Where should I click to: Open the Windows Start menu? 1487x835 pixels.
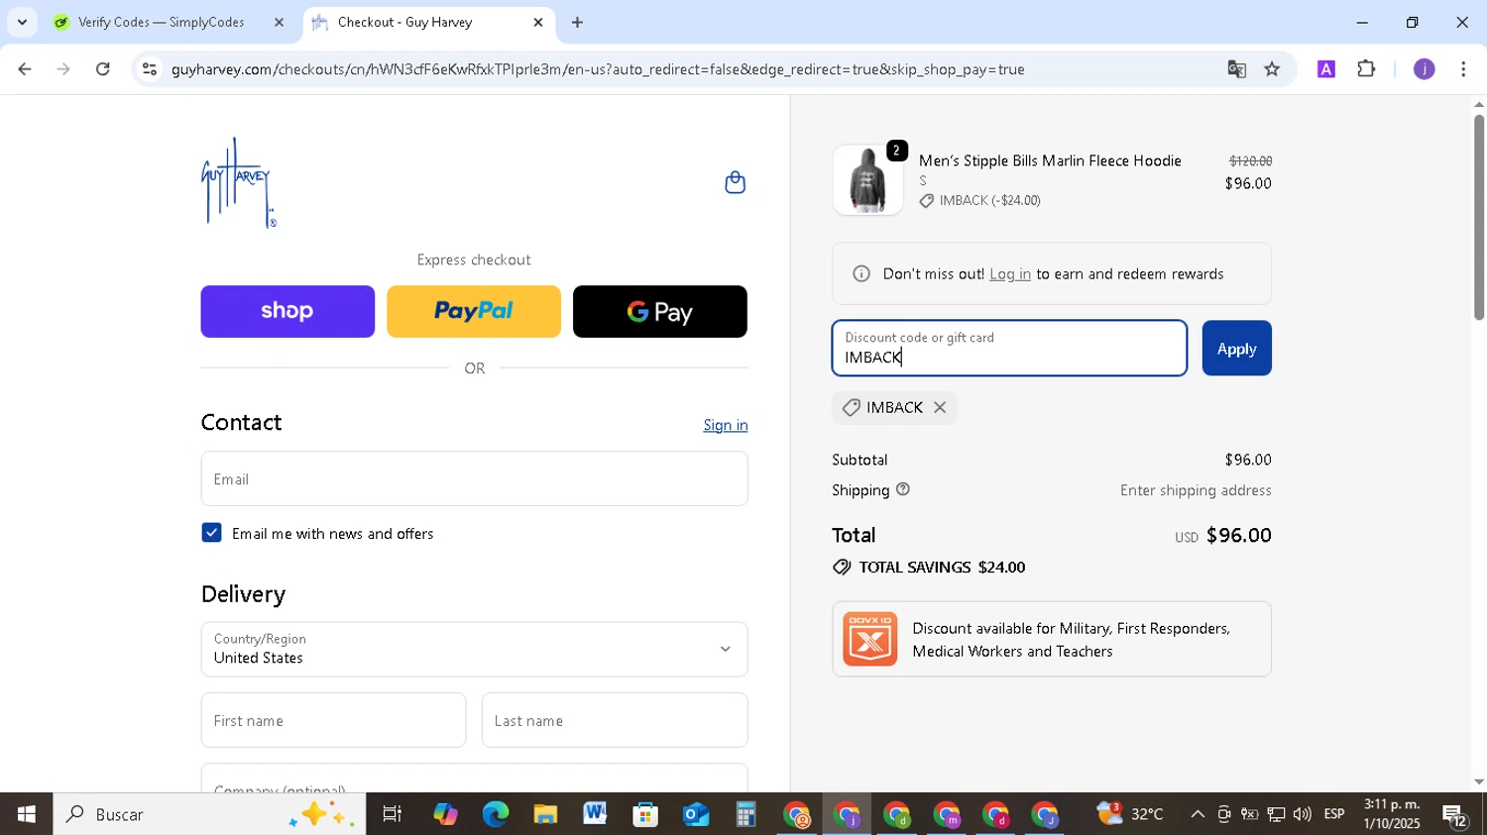pos(26,814)
